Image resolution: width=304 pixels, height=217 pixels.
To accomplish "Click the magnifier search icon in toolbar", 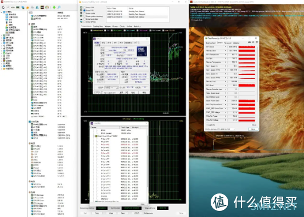I will [59, 7].
